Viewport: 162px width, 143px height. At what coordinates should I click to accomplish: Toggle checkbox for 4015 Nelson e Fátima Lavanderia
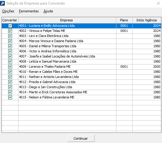[10, 97]
